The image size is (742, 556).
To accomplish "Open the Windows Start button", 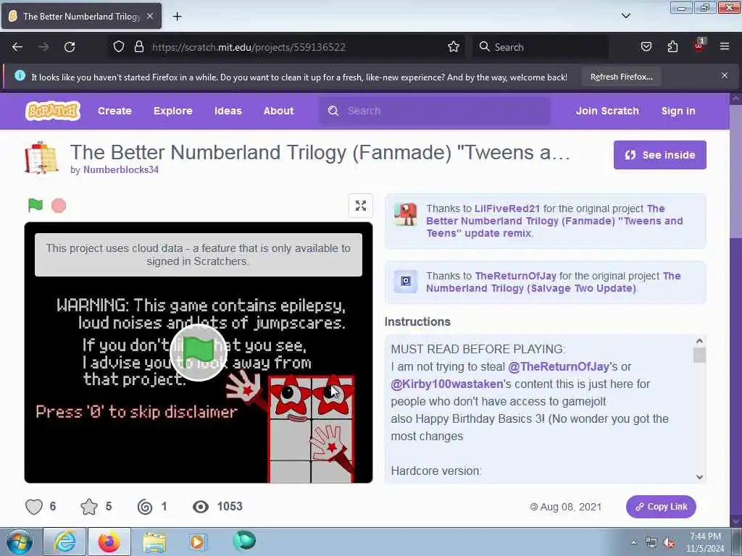I will click(x=20, y=542).
